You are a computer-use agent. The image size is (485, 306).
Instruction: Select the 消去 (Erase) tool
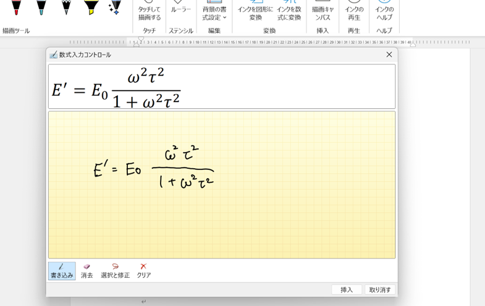click(86, 271)
